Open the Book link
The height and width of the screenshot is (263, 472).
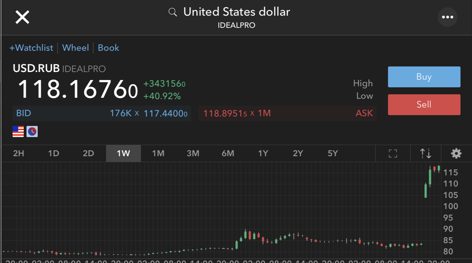point(108,48)
